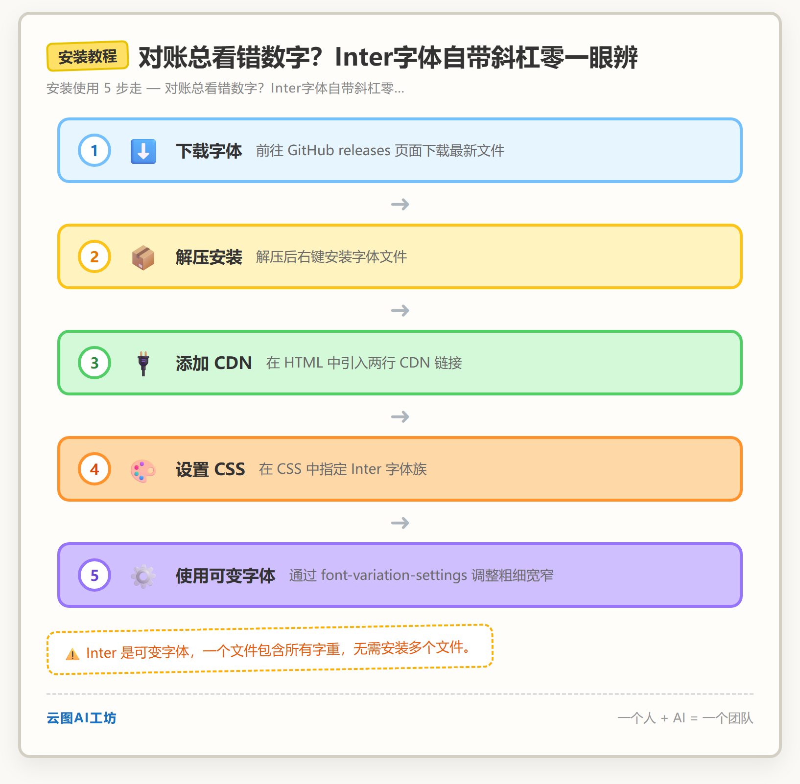Click text 在 CSS 中指定 Inter 字体族

(x=343, y=469)
